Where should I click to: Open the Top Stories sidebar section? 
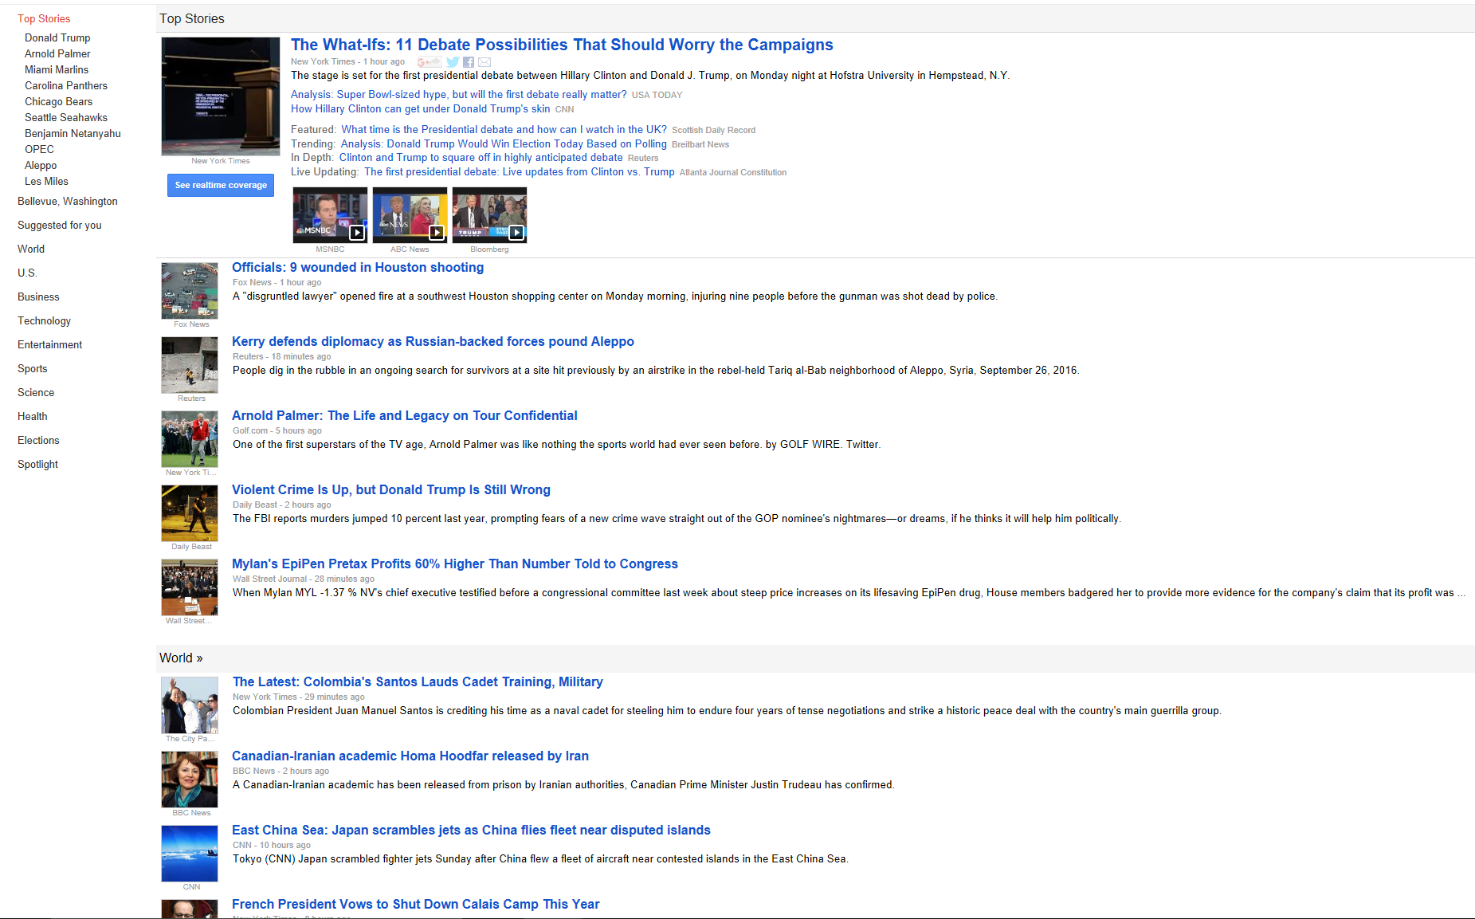(44, 18)
